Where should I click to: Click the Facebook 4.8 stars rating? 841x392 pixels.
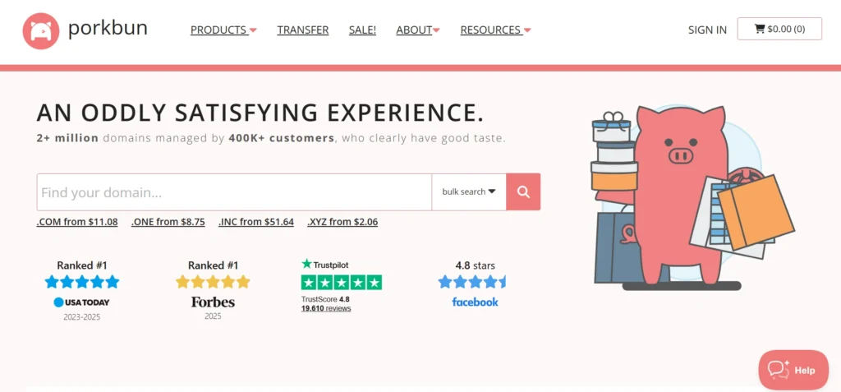(474, 282)
